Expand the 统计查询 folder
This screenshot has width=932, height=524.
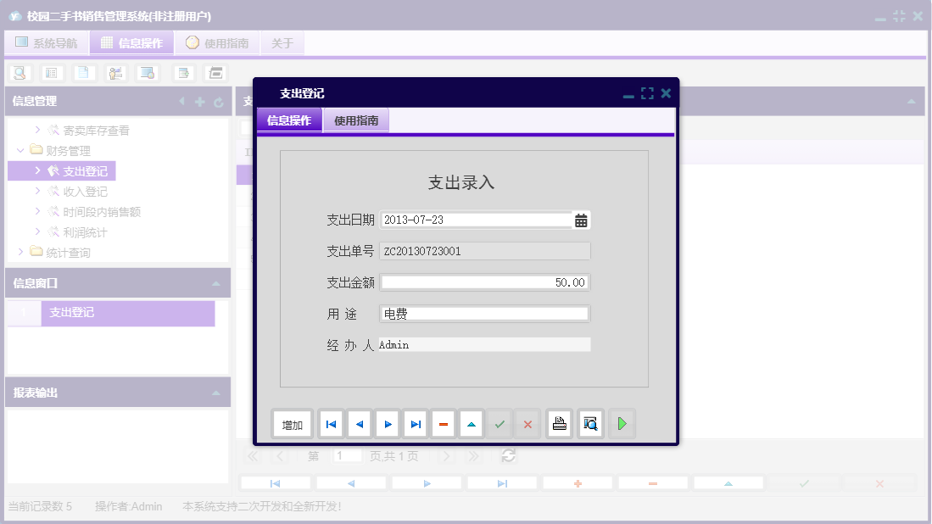22,253
